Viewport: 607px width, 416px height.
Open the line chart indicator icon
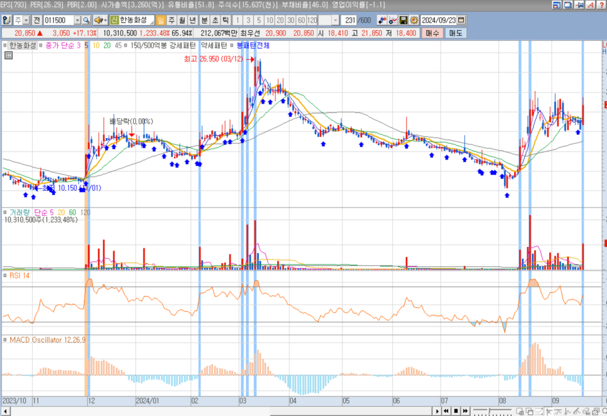click(x=393, y=20)
